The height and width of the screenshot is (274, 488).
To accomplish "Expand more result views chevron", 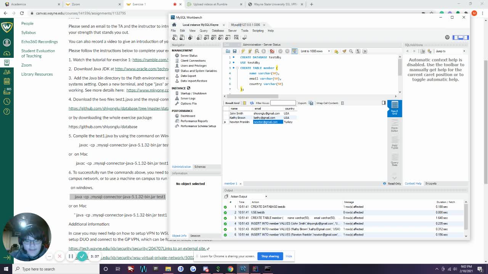I will click(x=395, y=178).
